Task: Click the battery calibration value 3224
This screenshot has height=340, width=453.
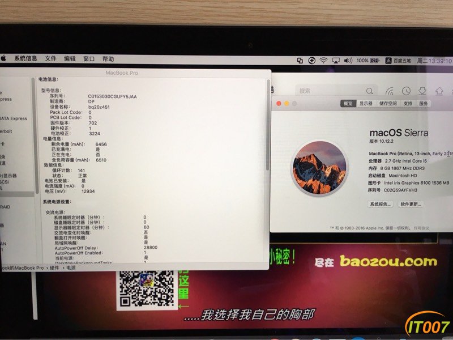Action: 95,134
